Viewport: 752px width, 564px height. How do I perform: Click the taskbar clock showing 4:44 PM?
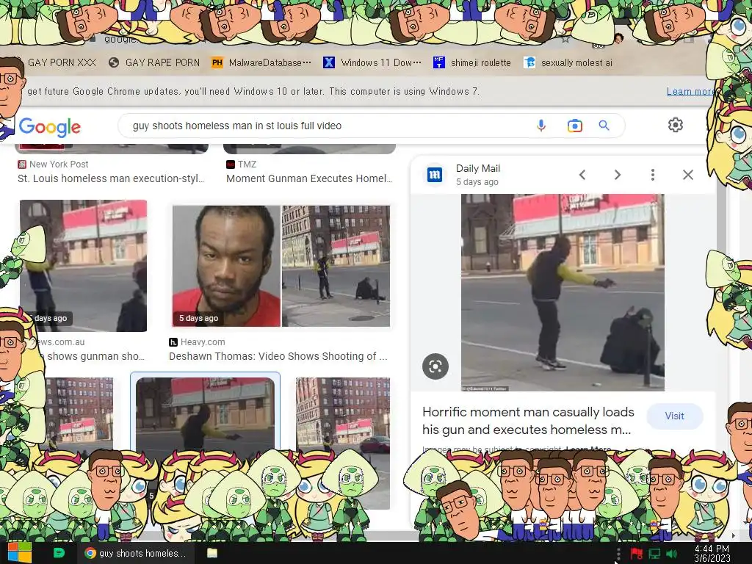click(712, 554)
